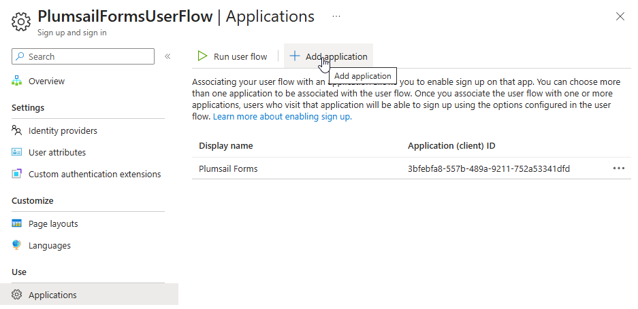The height and width of the screenshot is (309, 638).
Task: Close the Applications blade with X
Action: point(620,16)
